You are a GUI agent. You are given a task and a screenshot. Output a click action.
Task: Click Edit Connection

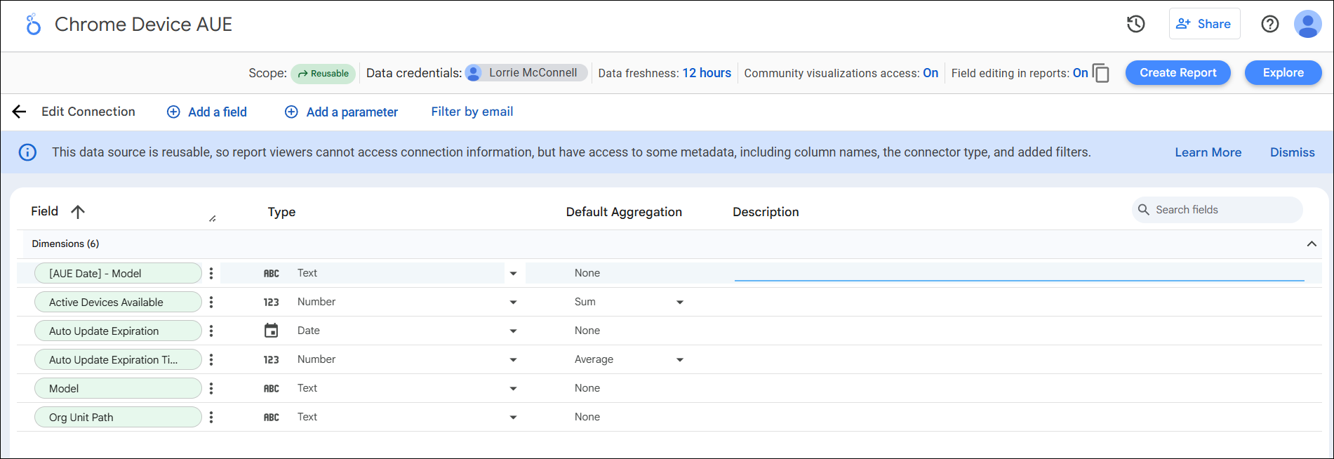88,112
